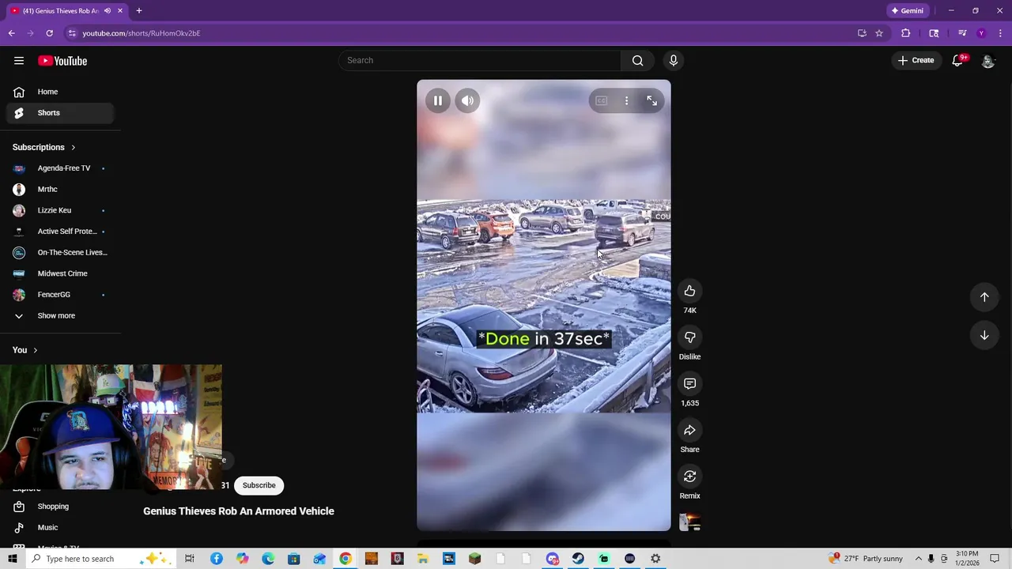Search with your voice microphone
The height and width of the screenshot is (569, 1012).
tap(674, 60)
